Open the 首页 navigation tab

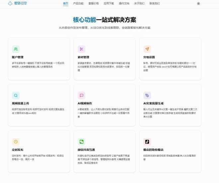(x=66, y=4)
